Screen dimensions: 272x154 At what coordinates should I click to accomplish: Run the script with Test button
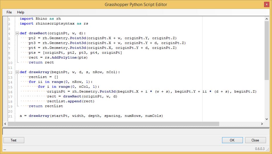[x=13, y=140]
